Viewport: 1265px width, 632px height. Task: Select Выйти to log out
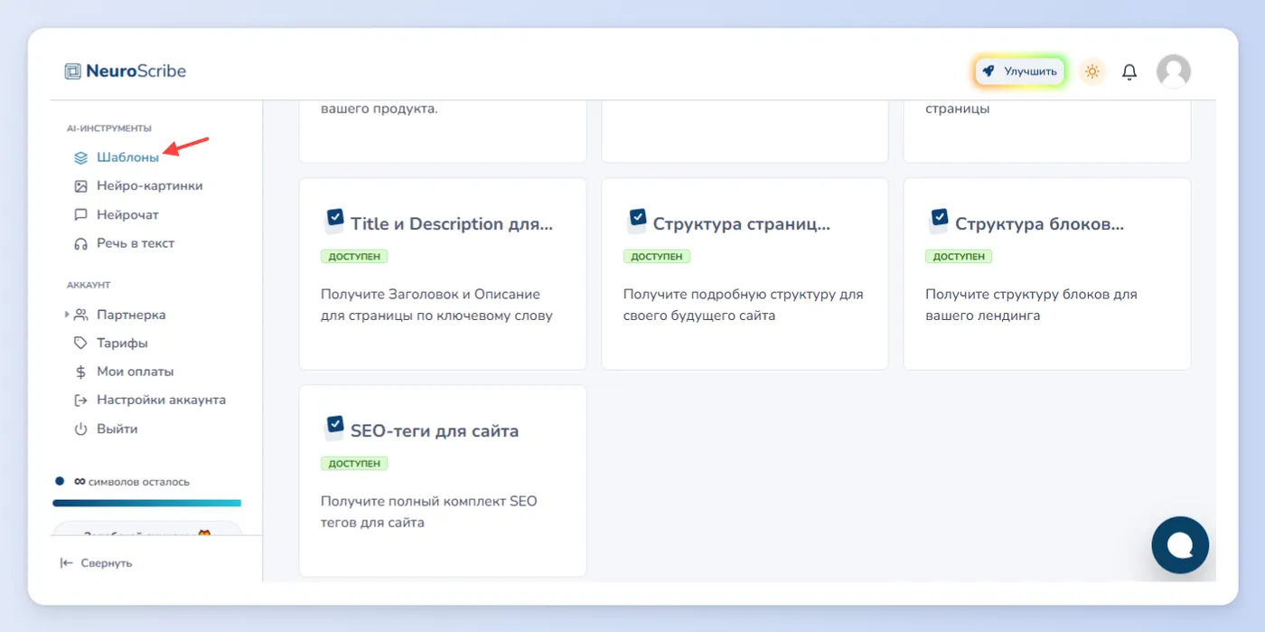pyautogui.click(x=117, y=429)
